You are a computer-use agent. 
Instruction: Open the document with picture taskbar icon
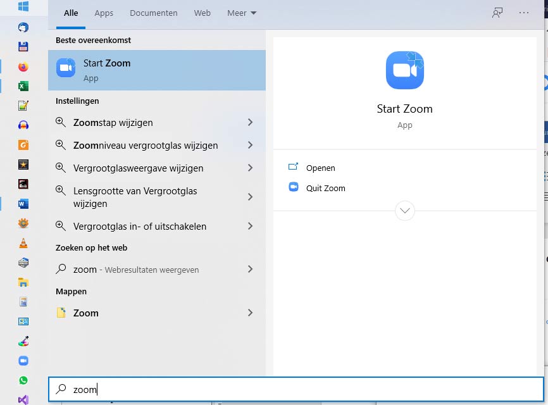coord(23,302)
